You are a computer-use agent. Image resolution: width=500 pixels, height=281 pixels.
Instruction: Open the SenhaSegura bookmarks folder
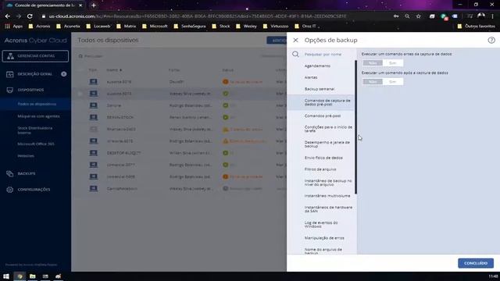click(x=190, y=26)
